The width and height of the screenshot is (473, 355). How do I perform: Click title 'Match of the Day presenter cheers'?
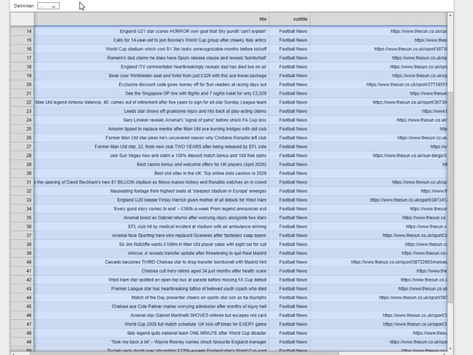[x=199, y=298]
